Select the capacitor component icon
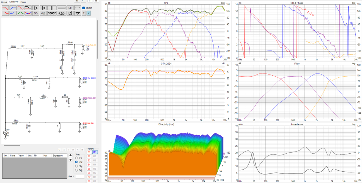The image size is (362, 183). click(52, 7)
